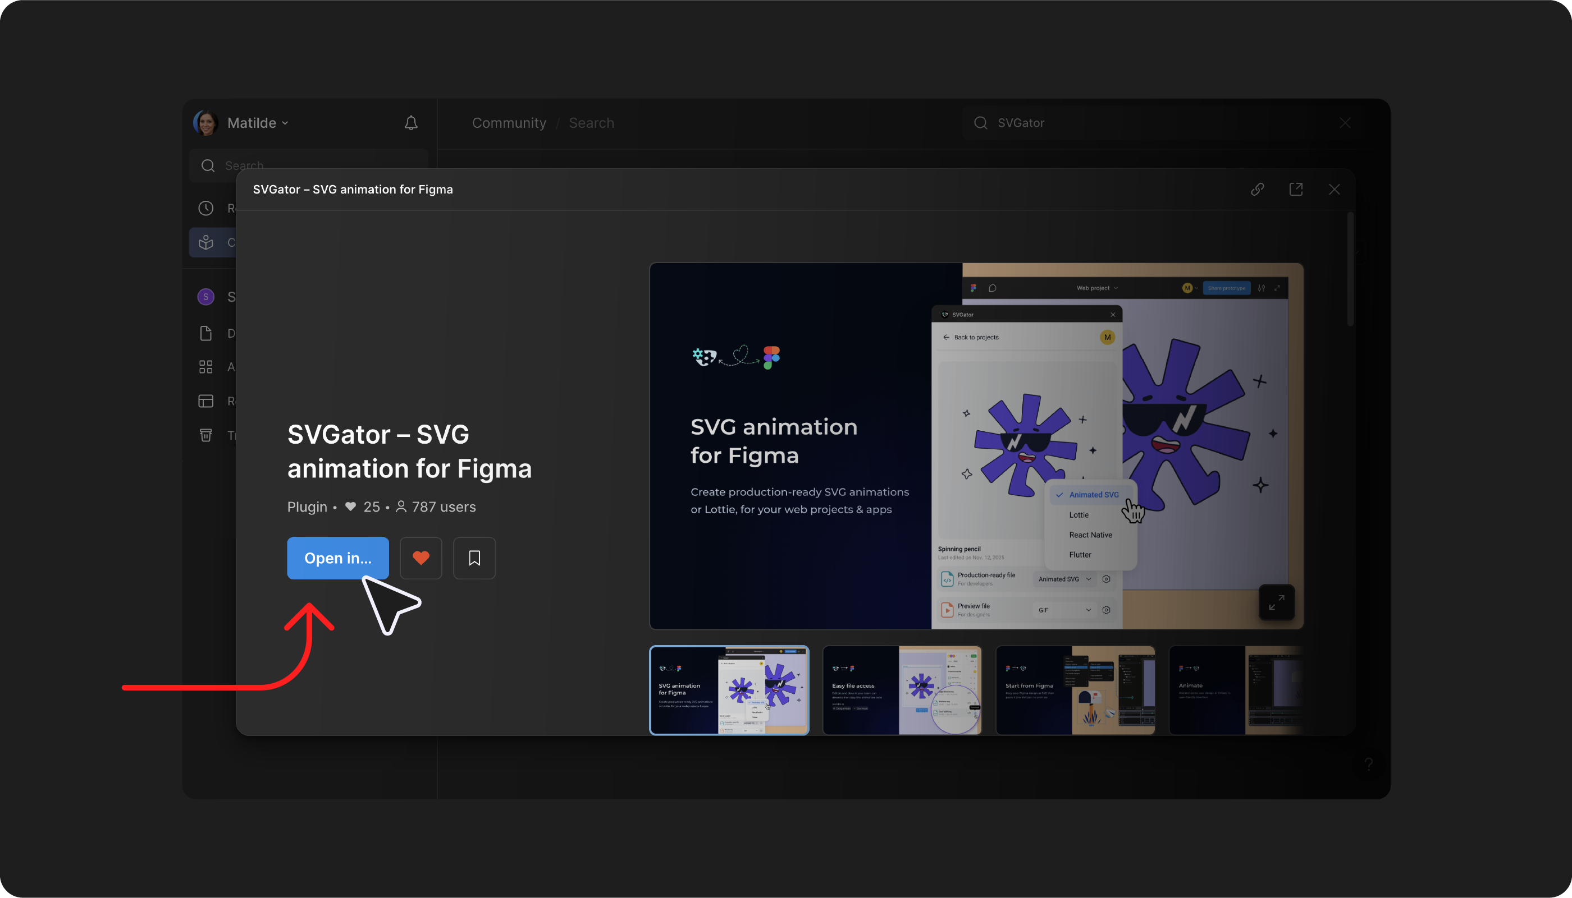Image resolution: width=1572 pixels, height=898 pixels.
Task: Click the Drafts file icon in sidebar
Action: coord(206,333)
